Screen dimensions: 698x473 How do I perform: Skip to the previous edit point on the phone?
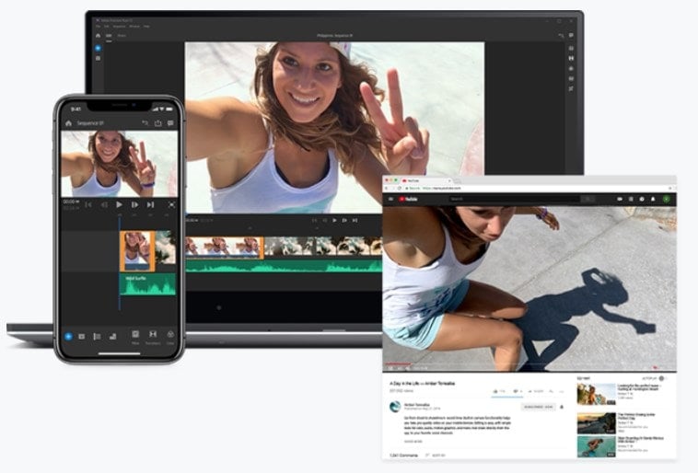88,204
